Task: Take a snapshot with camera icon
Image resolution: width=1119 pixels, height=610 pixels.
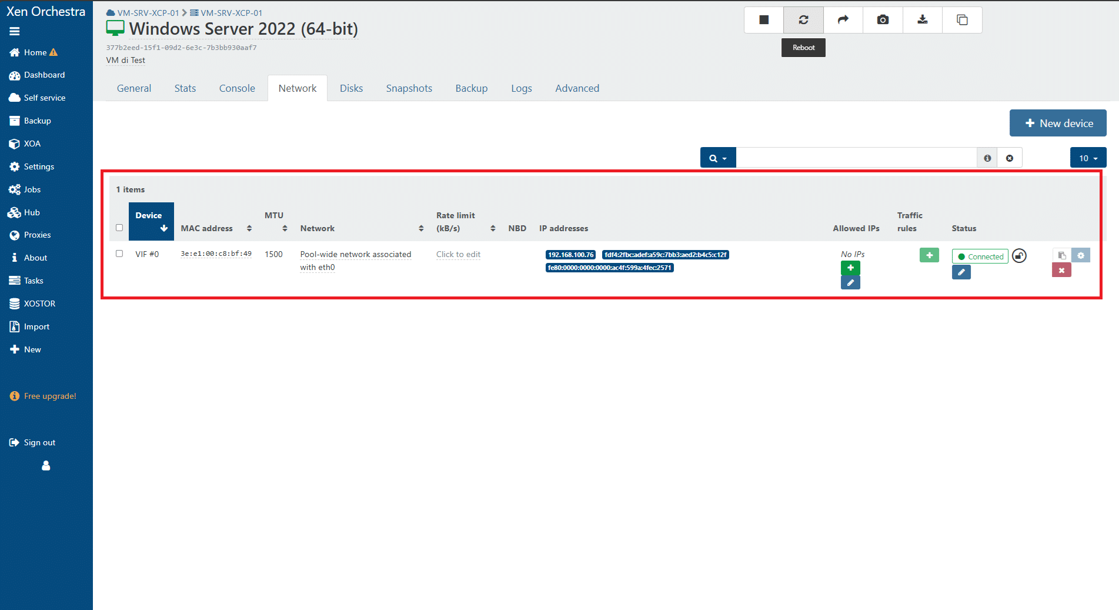Action: click(883, 20)
